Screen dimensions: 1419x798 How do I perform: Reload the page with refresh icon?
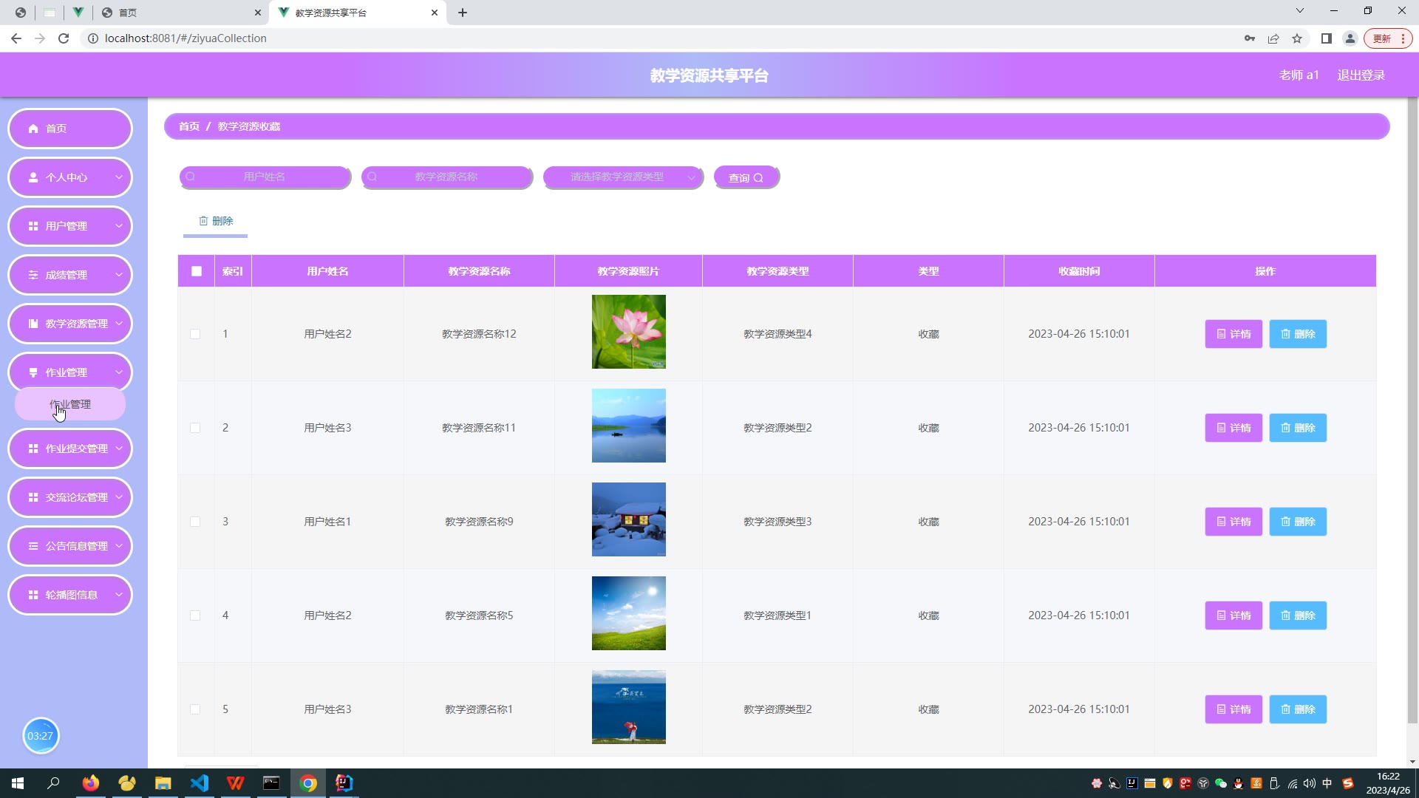(x=64, y=38)
